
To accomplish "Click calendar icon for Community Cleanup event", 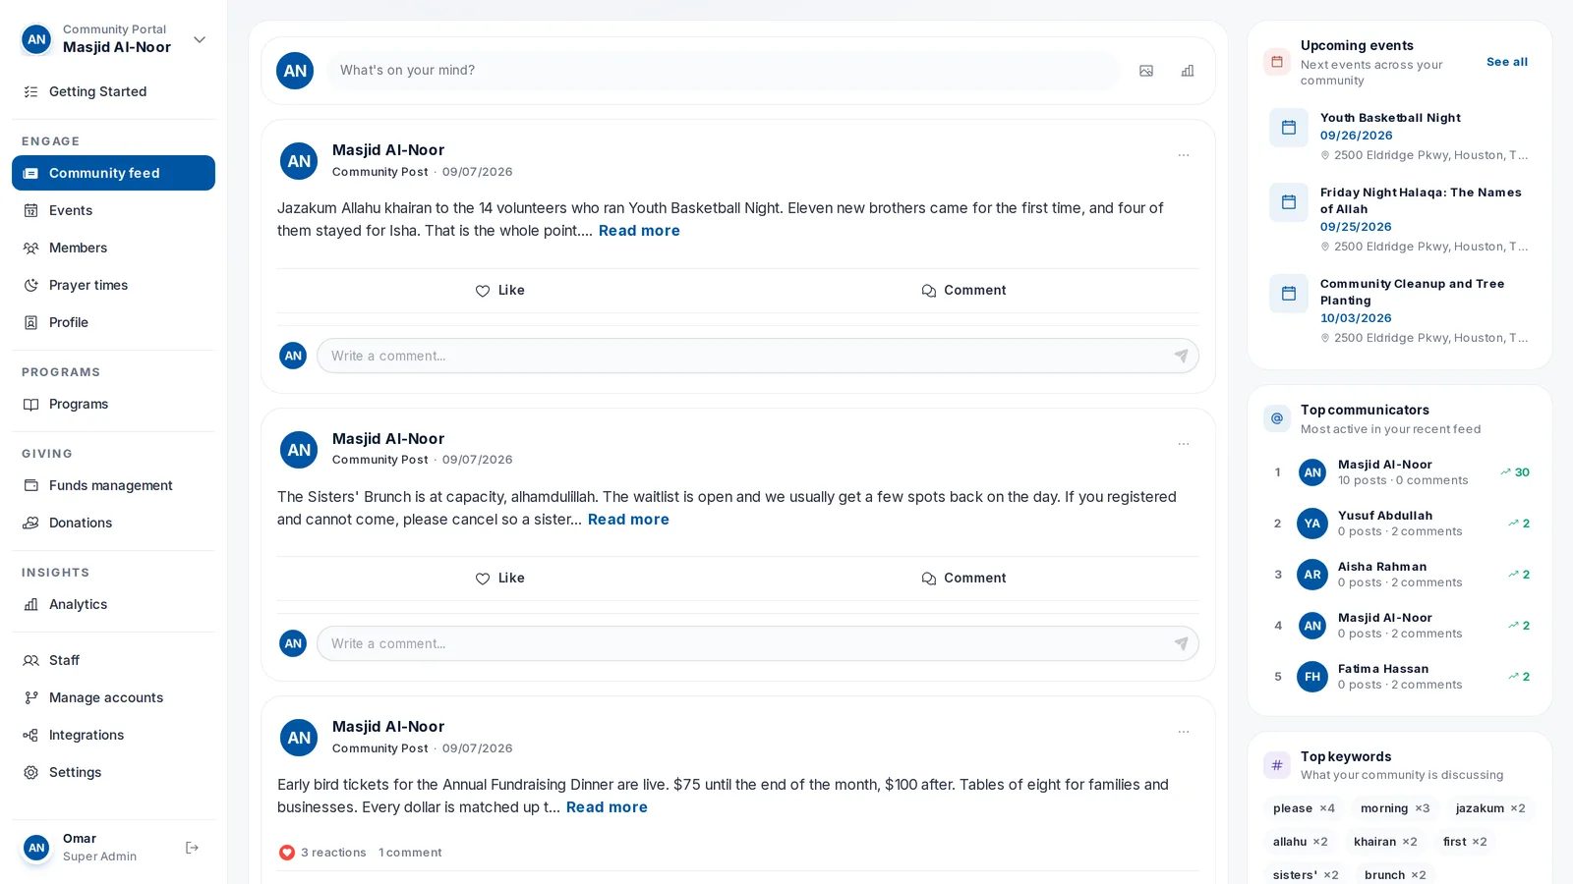I will click(1289, 294).
